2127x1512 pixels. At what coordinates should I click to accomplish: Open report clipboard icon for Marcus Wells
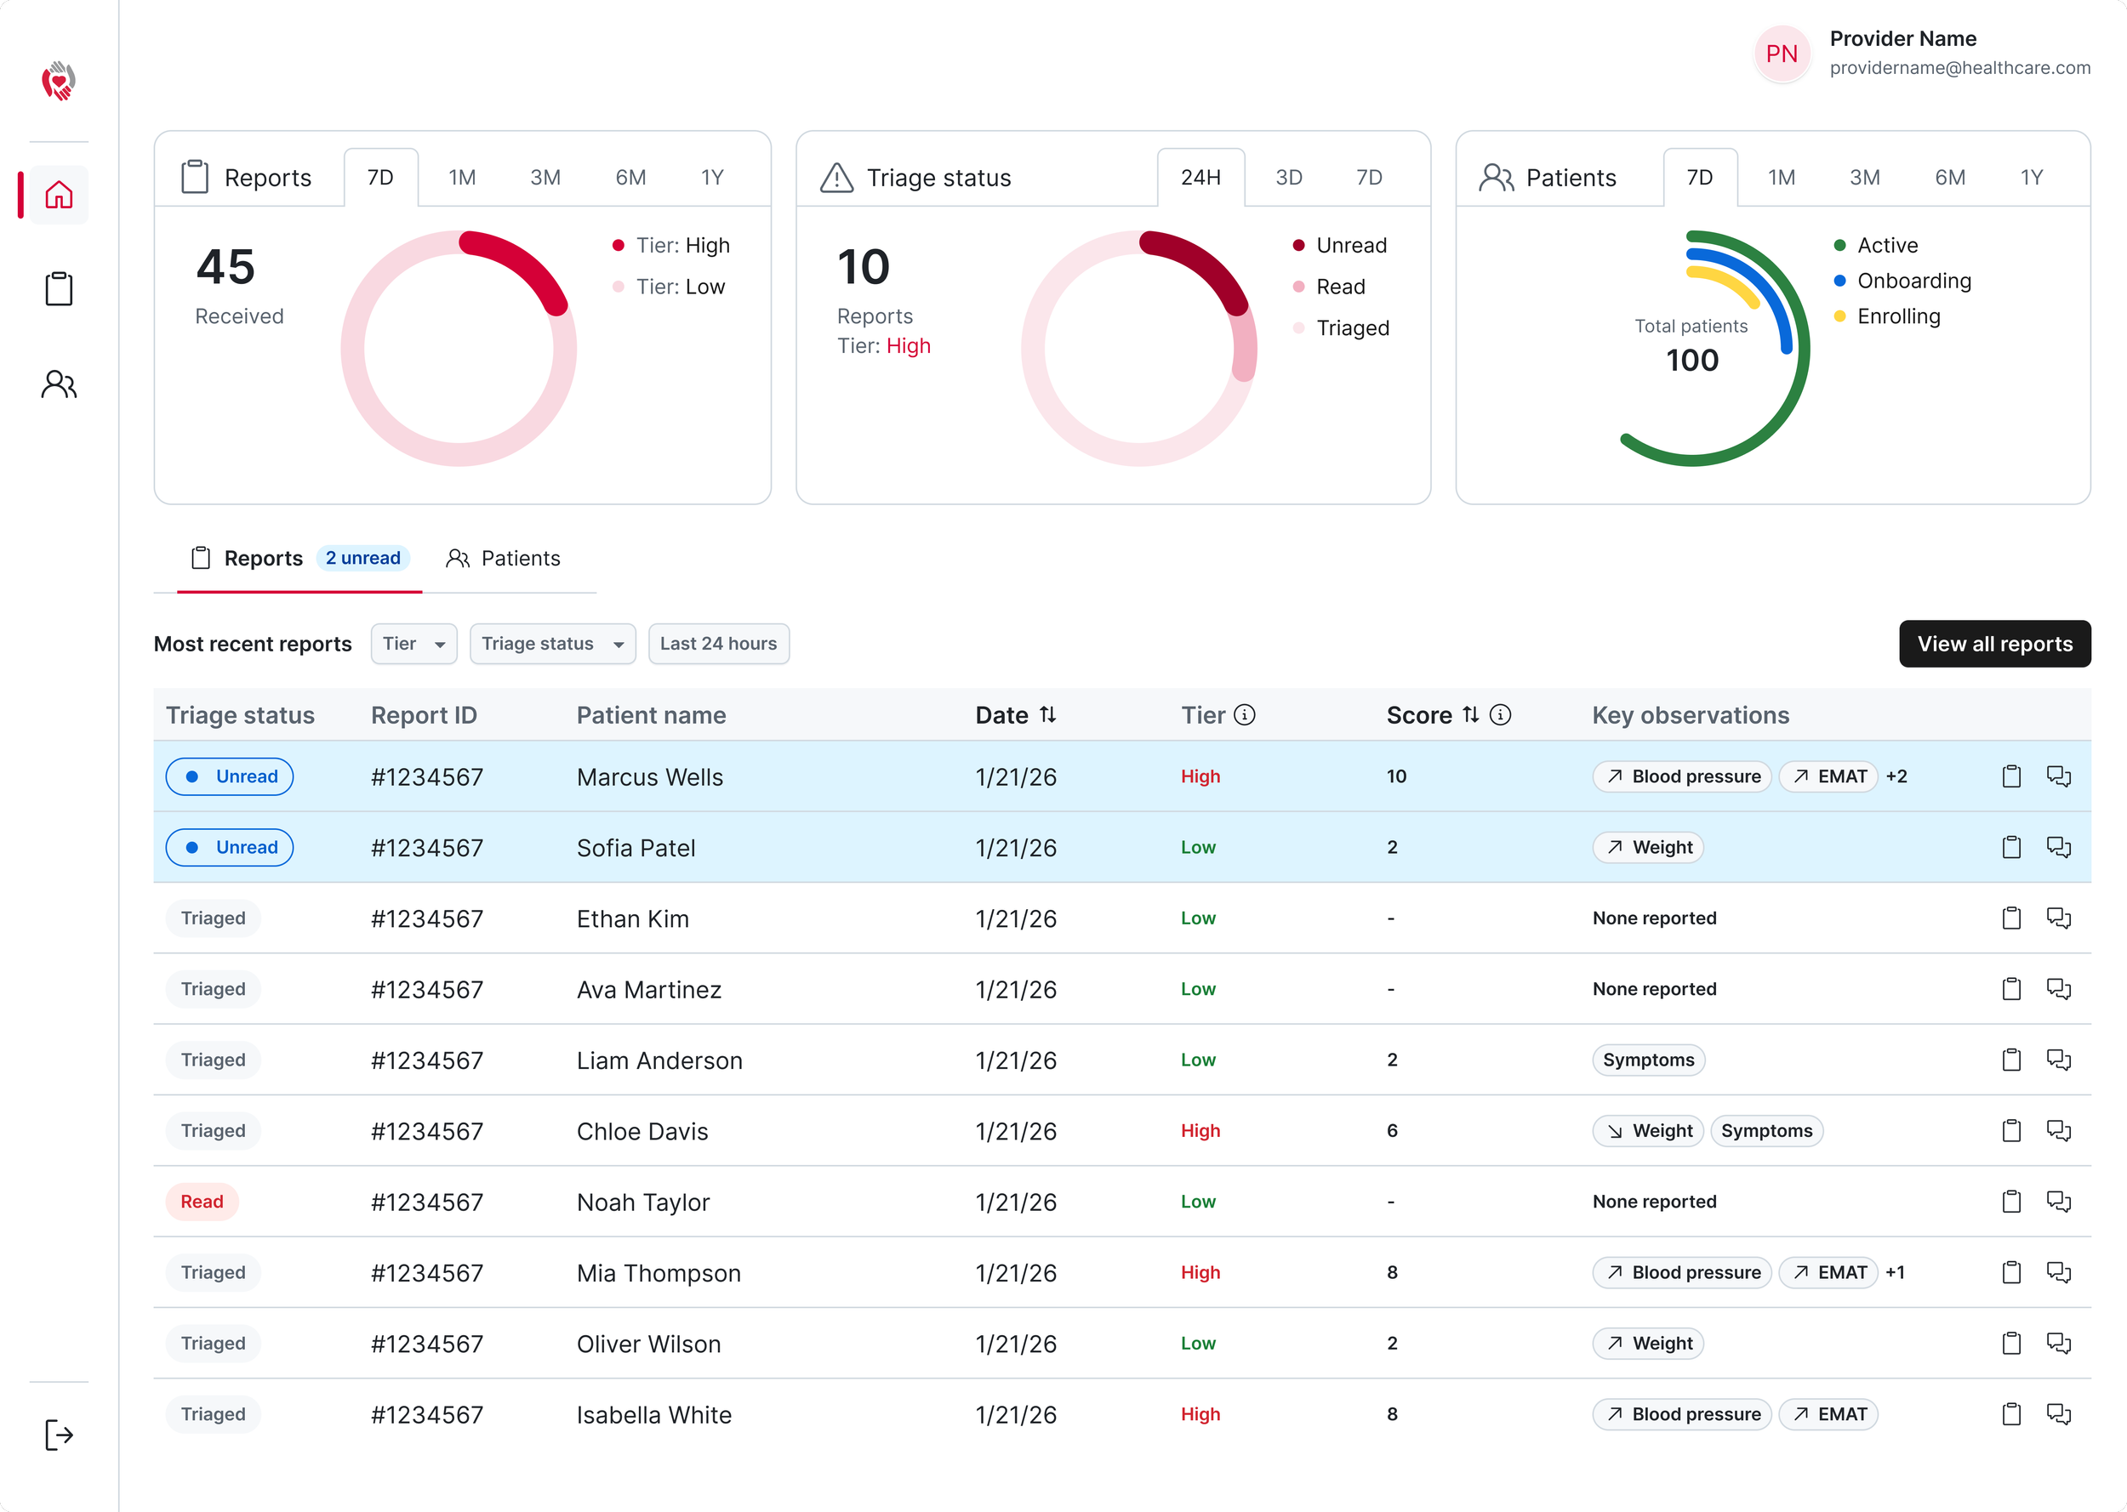[x=2010, y=776]
